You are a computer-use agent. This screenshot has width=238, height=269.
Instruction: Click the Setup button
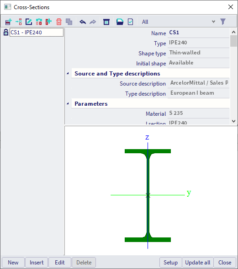(x=170, y=262)
